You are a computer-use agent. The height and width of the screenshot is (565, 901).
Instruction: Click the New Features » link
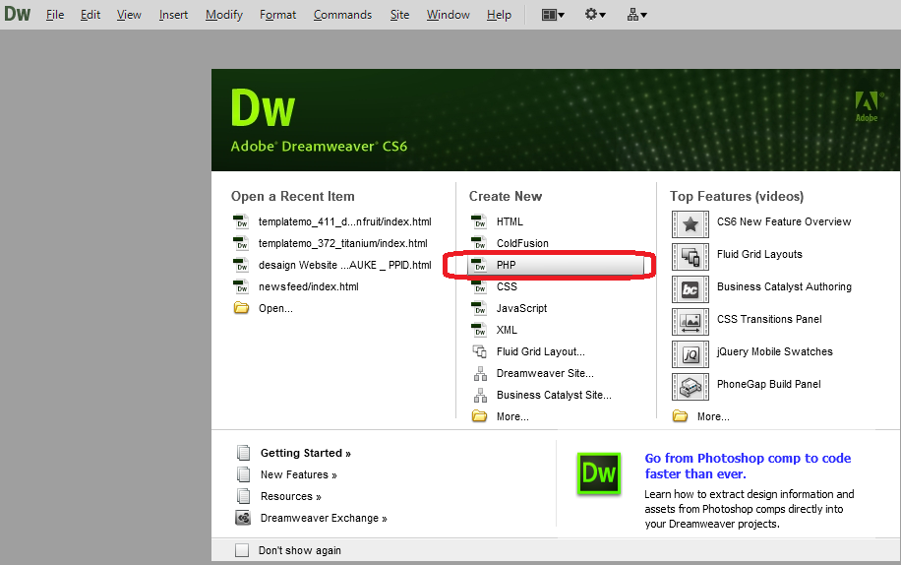click(x=299, y=474)
